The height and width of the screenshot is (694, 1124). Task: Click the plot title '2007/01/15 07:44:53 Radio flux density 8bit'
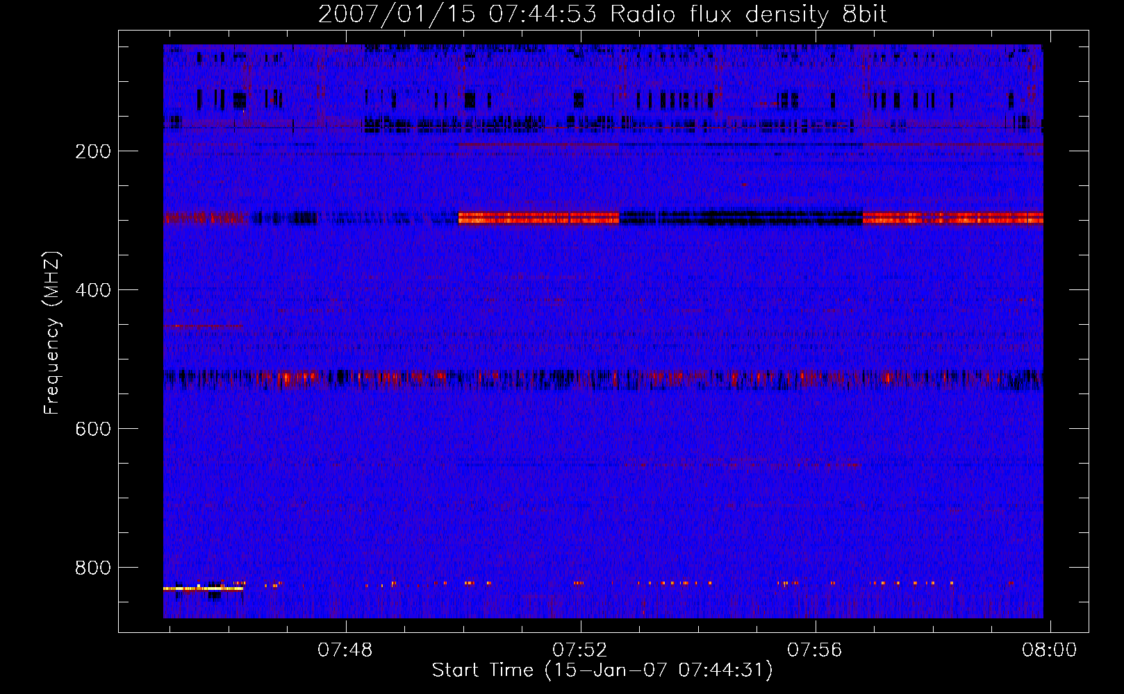(x=602, y=14)
